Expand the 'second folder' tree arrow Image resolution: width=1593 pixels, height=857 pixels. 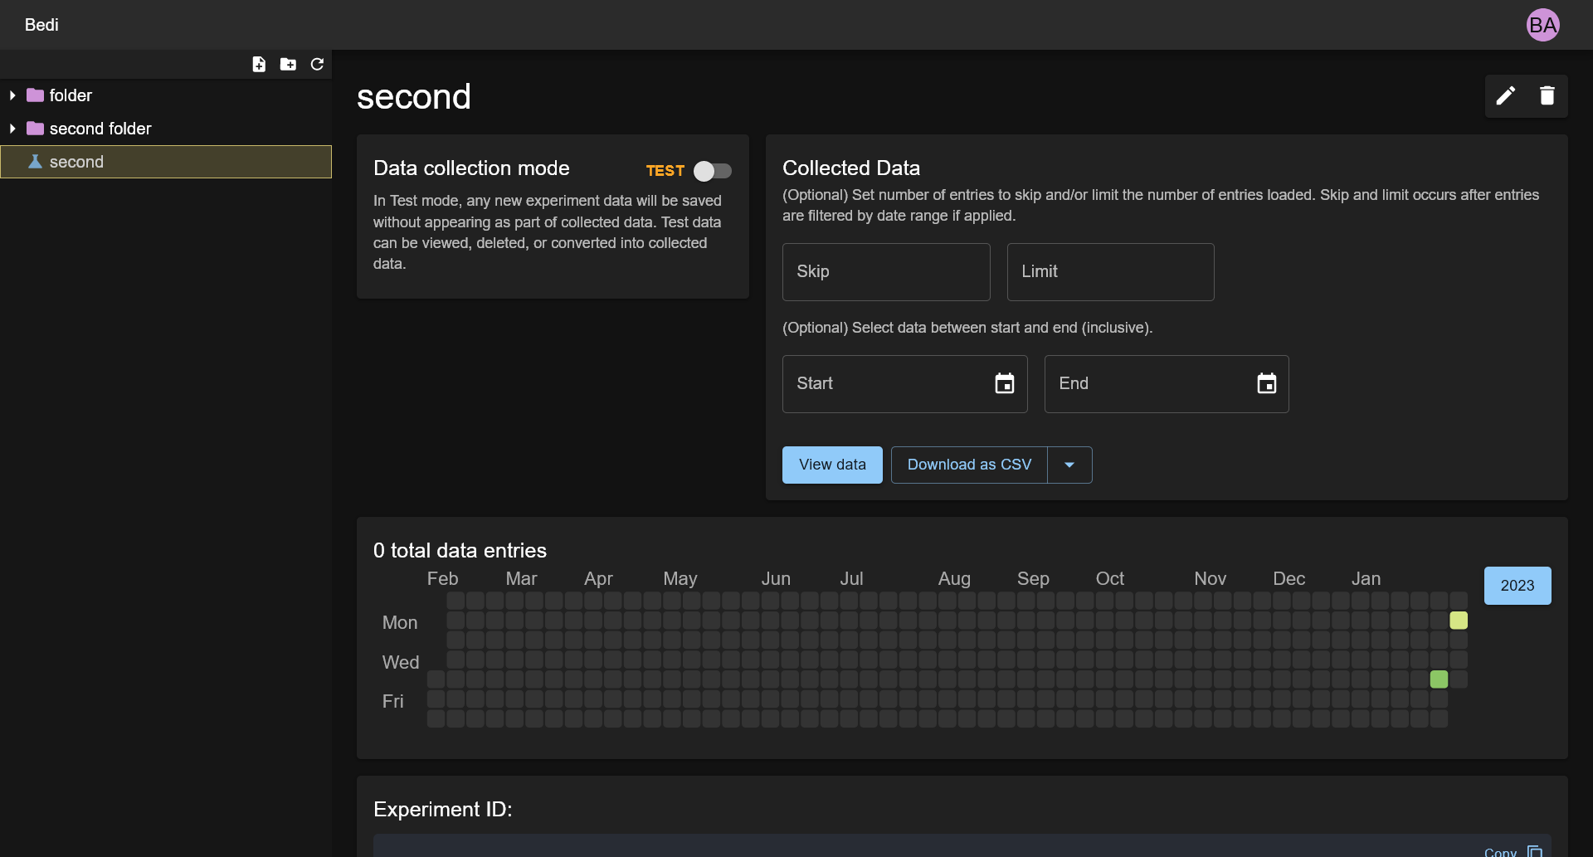[12, 129]
